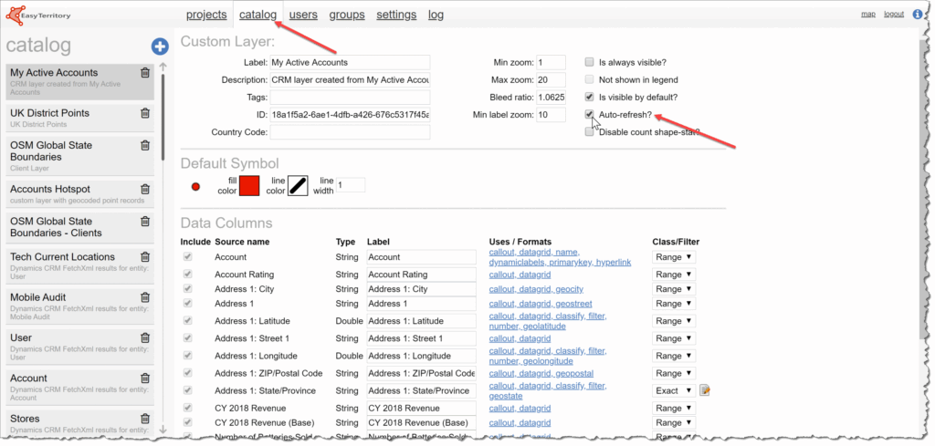The height and width of the screenshot is (446, 935).
Task: Open the catalog tab
Action: point(257,15)
